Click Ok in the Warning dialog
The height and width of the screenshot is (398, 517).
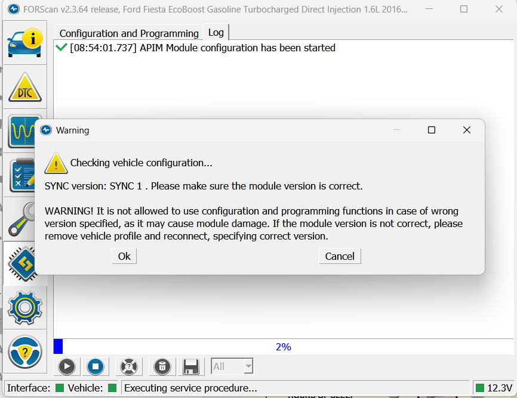click(x=124, y=256)
